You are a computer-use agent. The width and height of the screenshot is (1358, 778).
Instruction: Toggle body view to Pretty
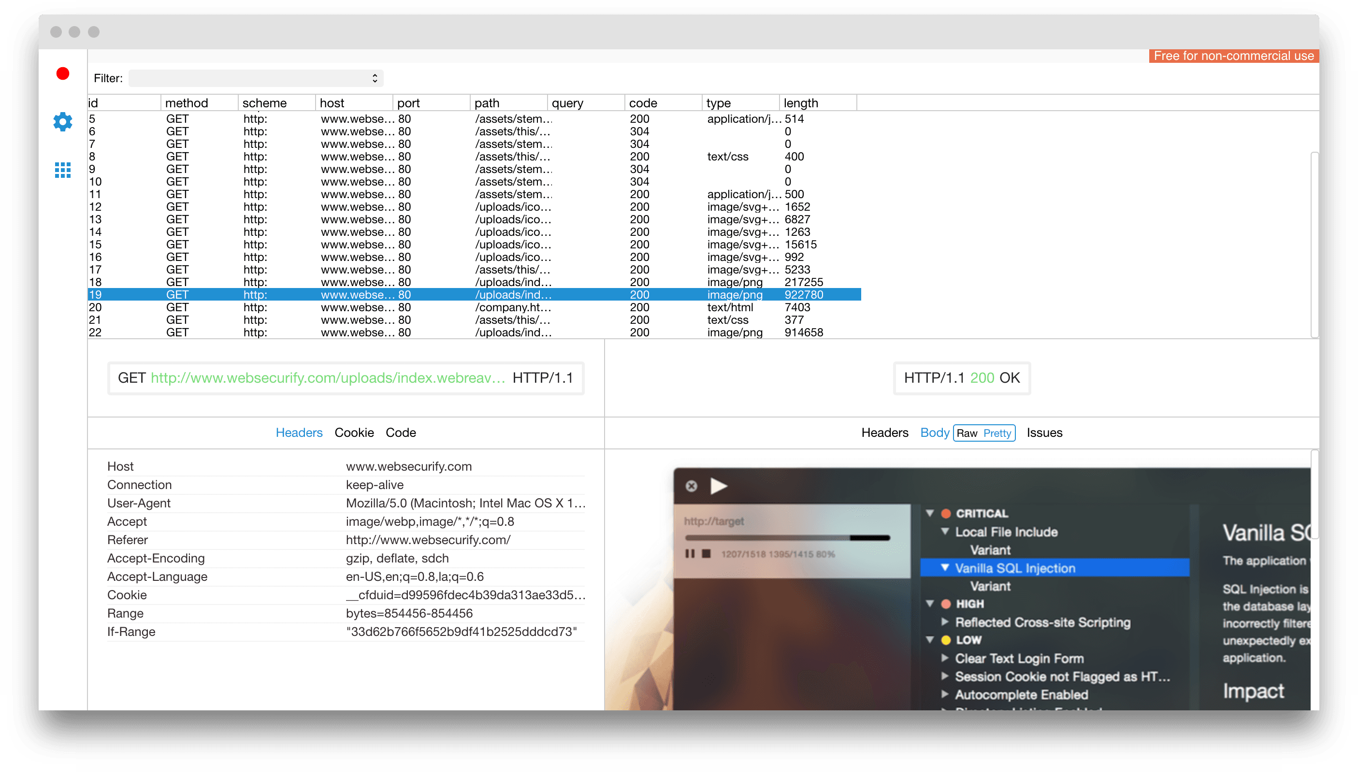tap(997, 433)
